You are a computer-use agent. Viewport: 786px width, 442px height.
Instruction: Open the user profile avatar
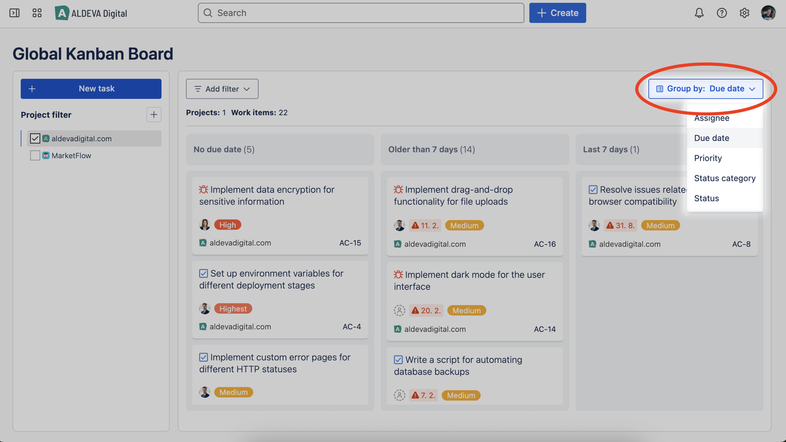point(768,13)
